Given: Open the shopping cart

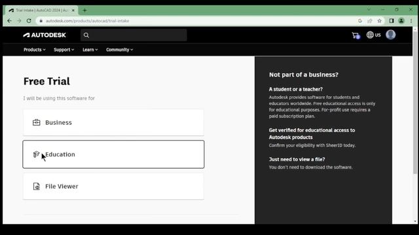Looking at the screenshot, I should pyautogui.click(x=355, y=35).
